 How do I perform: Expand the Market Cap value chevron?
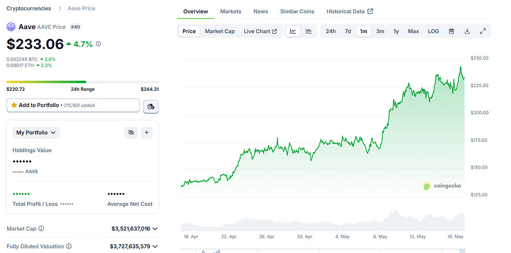[155, 229]
